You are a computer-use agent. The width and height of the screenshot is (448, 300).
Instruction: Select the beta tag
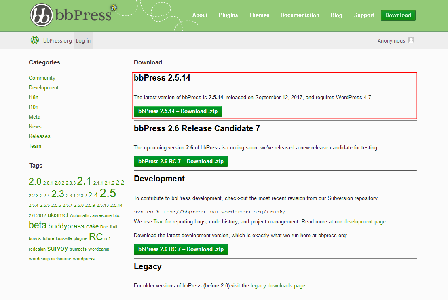[x=38, y=225]
